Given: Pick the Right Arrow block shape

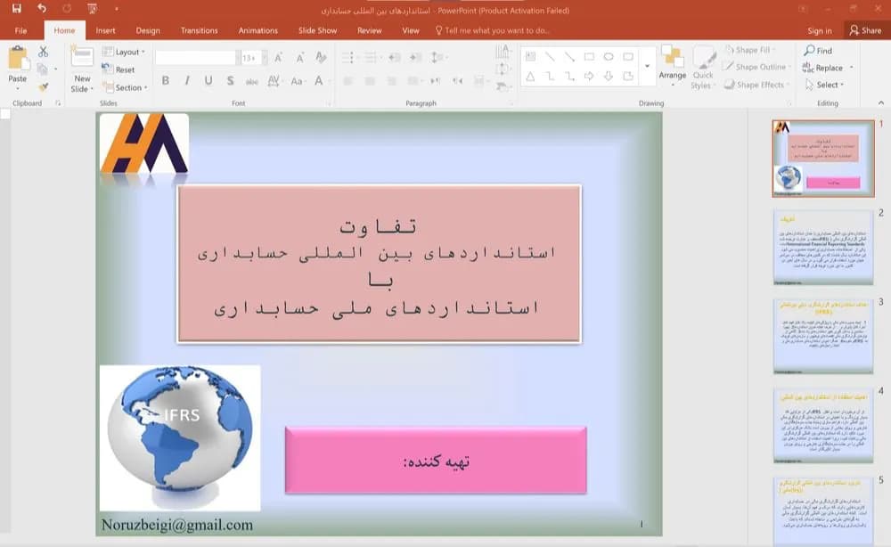Looking at the screenshot, I should (589, 76).
